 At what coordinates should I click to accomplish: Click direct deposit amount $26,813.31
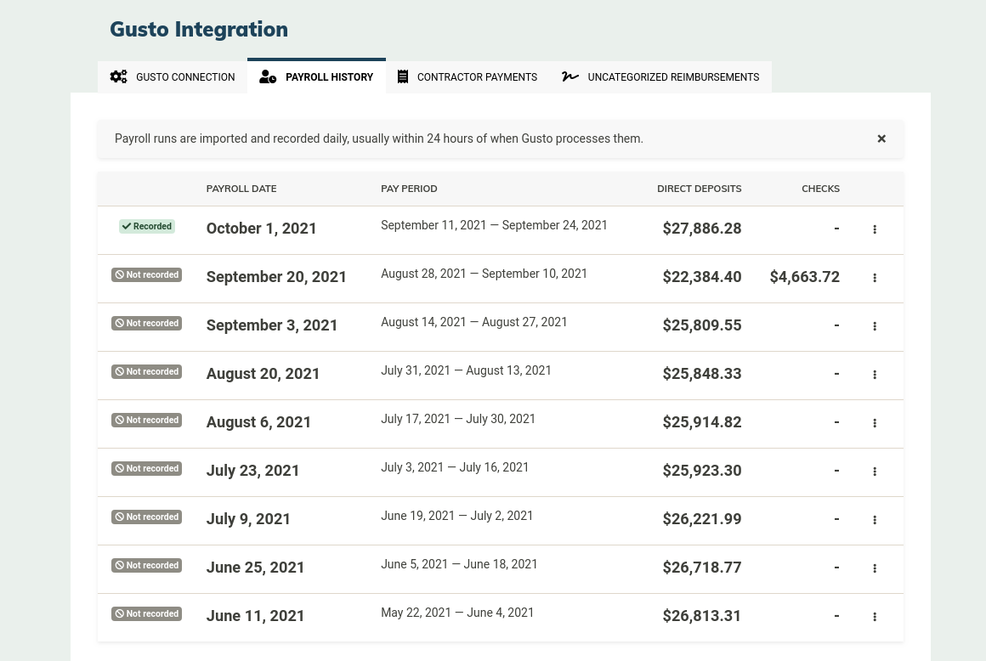[702, 616]
